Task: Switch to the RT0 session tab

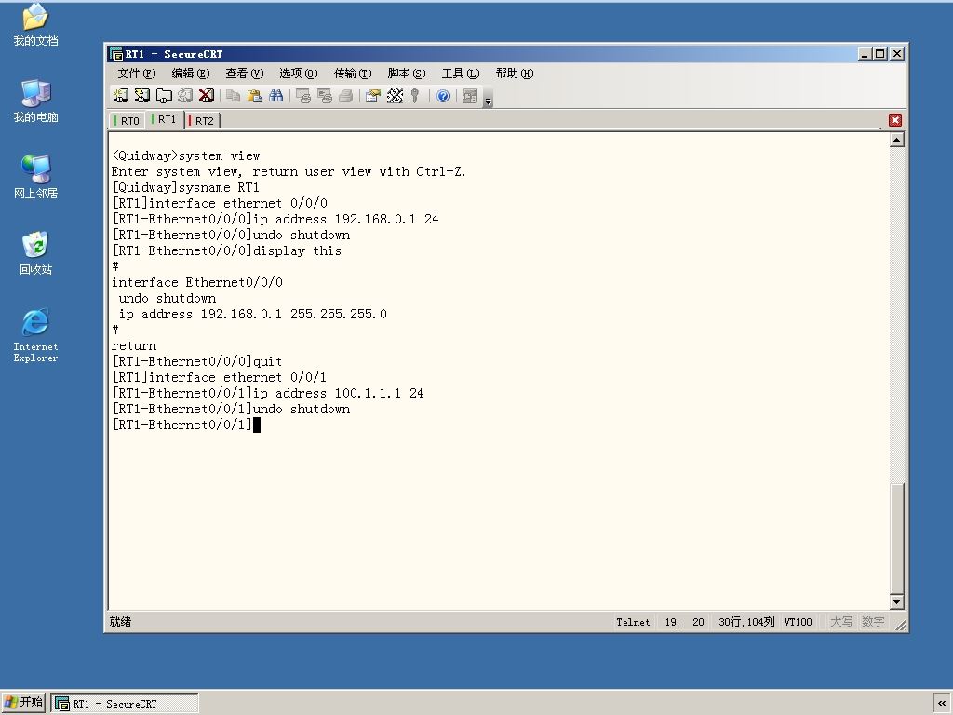Action: click(128, 120)
